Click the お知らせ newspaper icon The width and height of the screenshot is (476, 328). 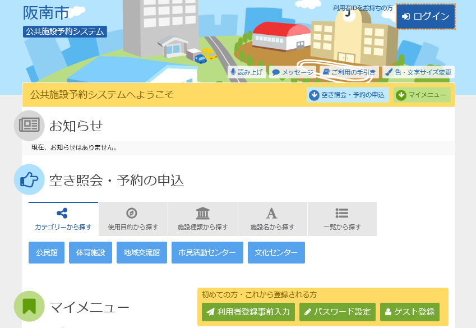click(28, 126)
